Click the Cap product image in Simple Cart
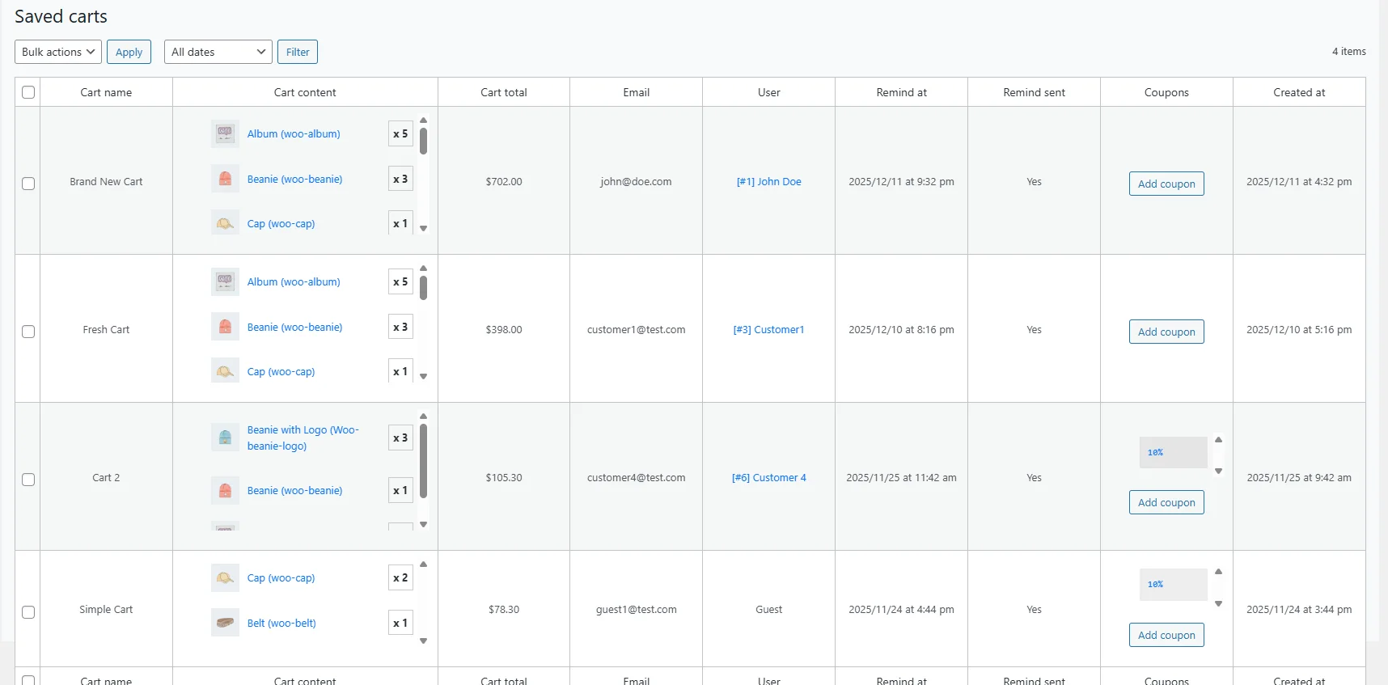The image size is (1388, 685). tap(225, 577)
